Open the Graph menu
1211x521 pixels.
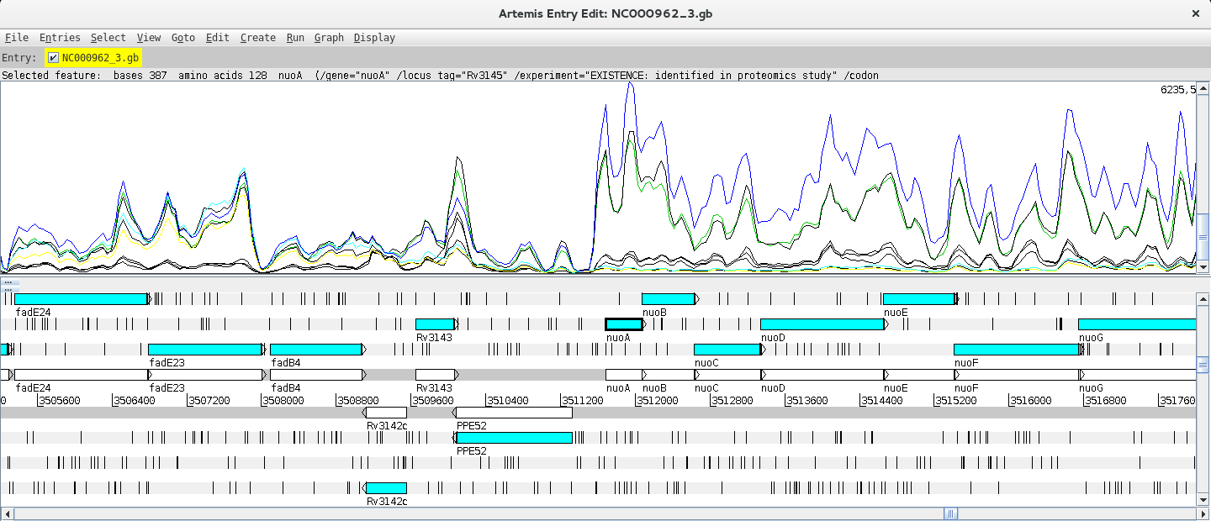click(329, 37)
